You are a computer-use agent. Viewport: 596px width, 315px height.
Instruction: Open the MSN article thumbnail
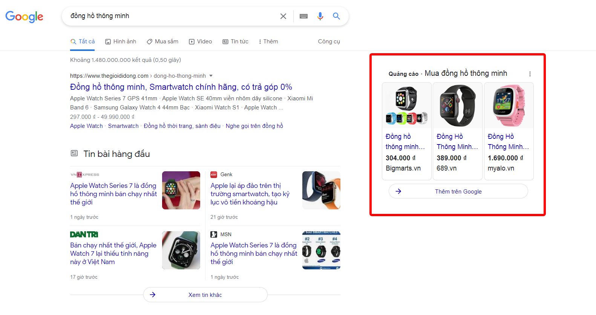tap(321, 250)
